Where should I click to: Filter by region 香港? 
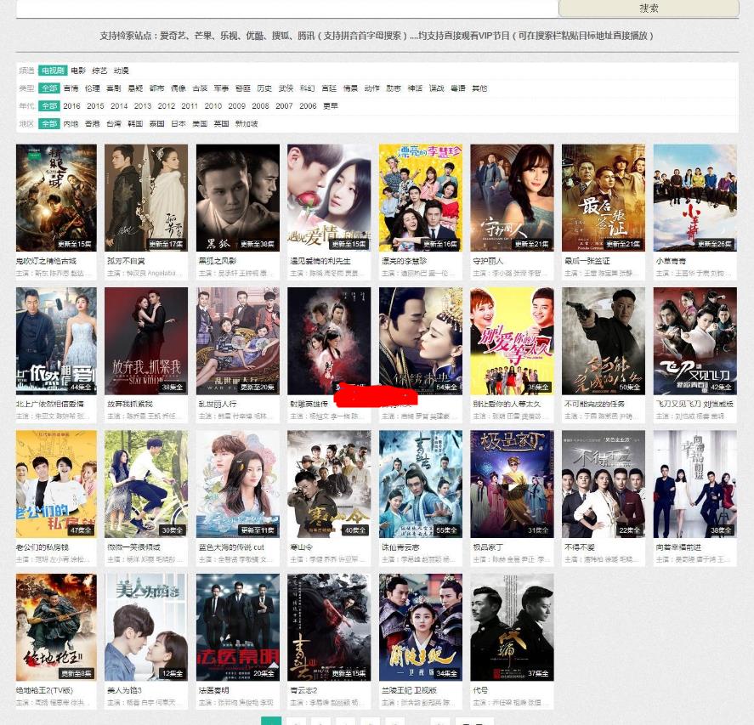pos(93,123)
